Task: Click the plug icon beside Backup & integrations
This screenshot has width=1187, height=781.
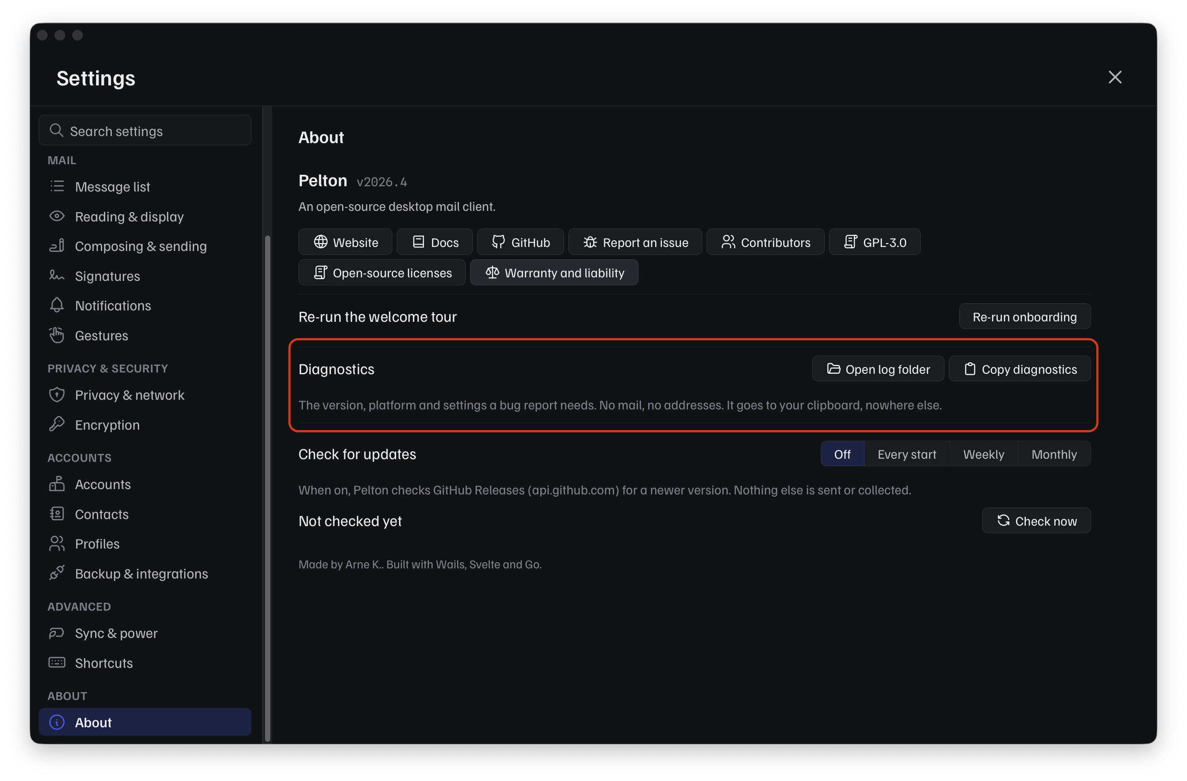Action: (x=57, y=573)
